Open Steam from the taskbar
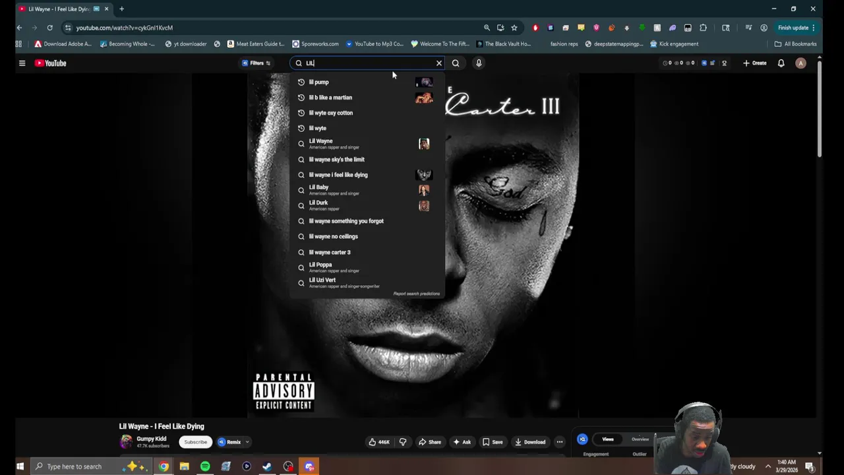The width and height of the screenshot is (844, 475). pos(267,466)
